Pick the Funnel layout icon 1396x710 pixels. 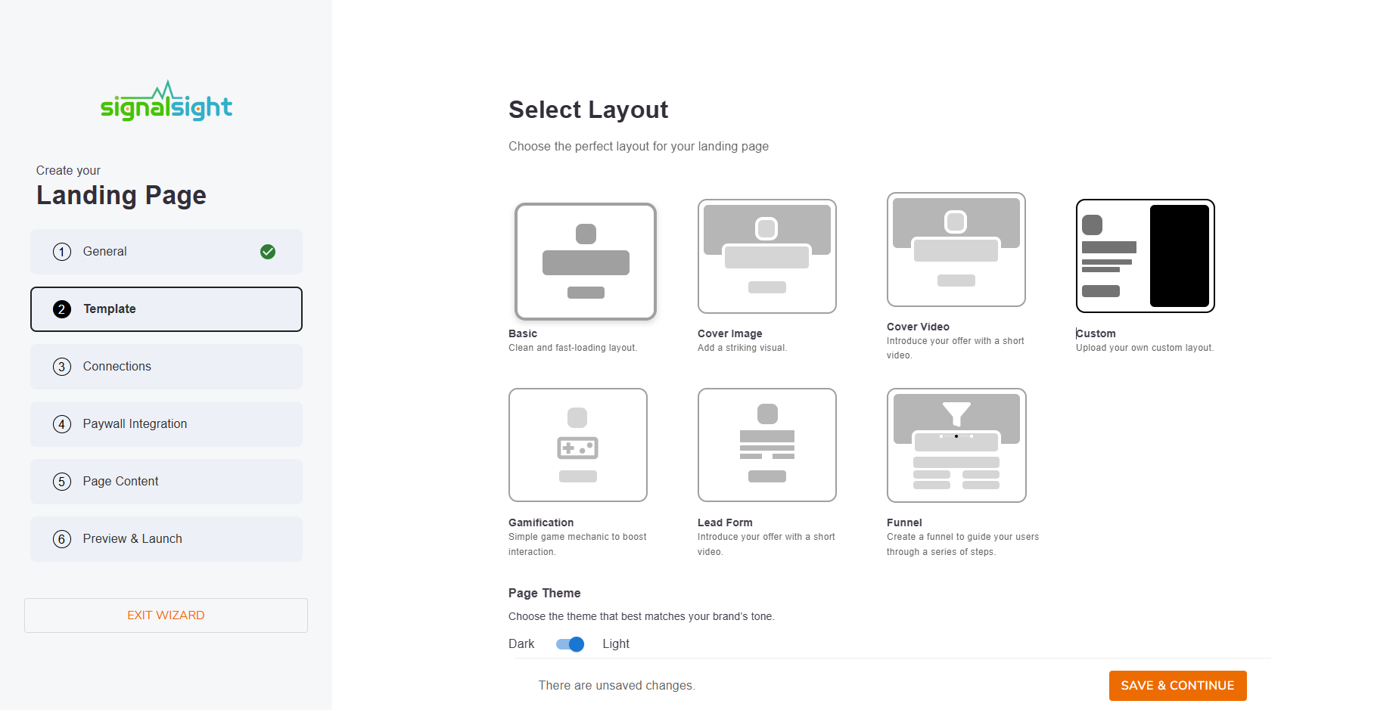tap(956, 445)
